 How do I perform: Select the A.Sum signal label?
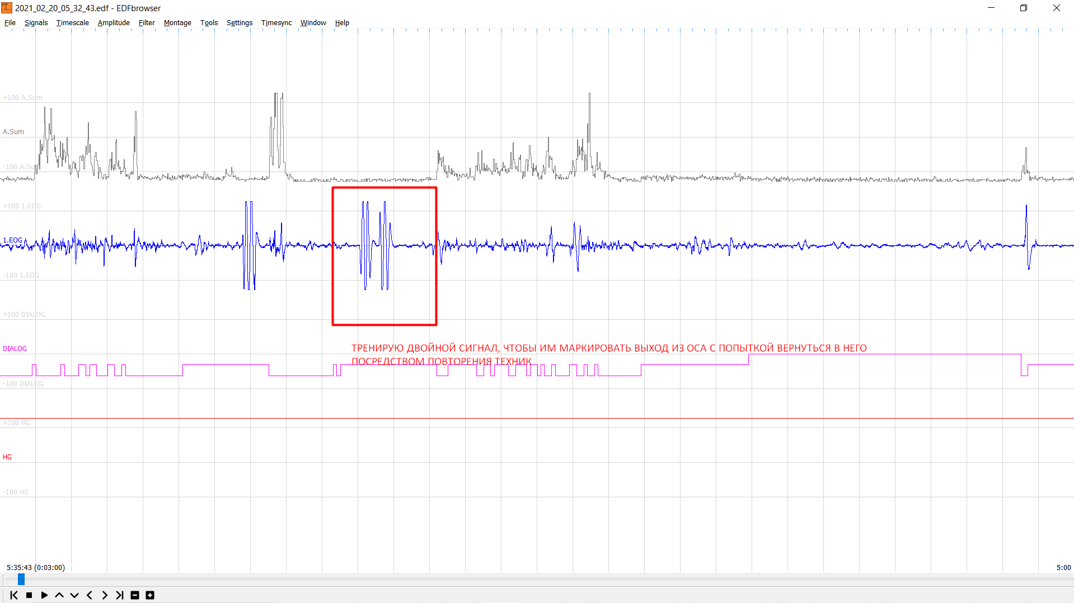[13, 132]
